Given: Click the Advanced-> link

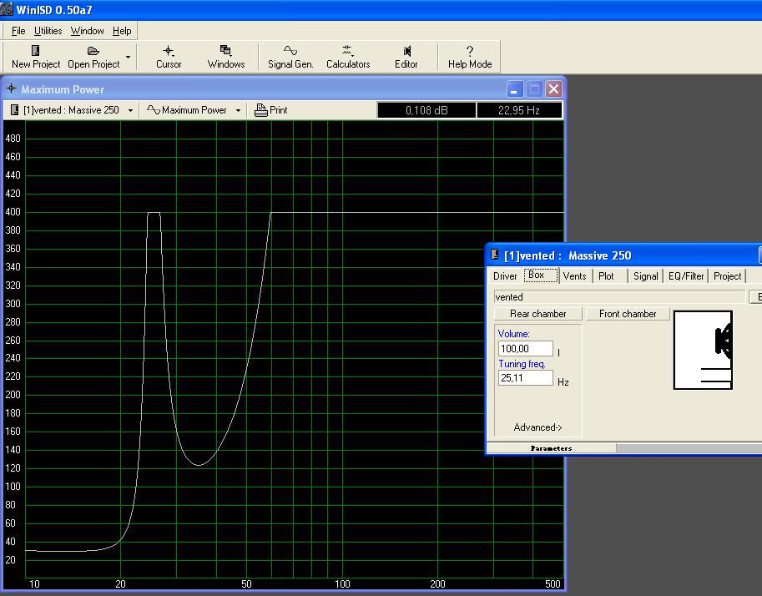Looking at the screenshot, I should click(537, 427).
